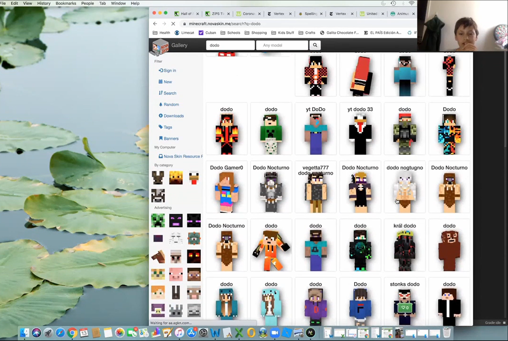Open the král dodo skin thumbnail
The height and width of the screenshot is (341, 508).
click(x=405, y=245)
